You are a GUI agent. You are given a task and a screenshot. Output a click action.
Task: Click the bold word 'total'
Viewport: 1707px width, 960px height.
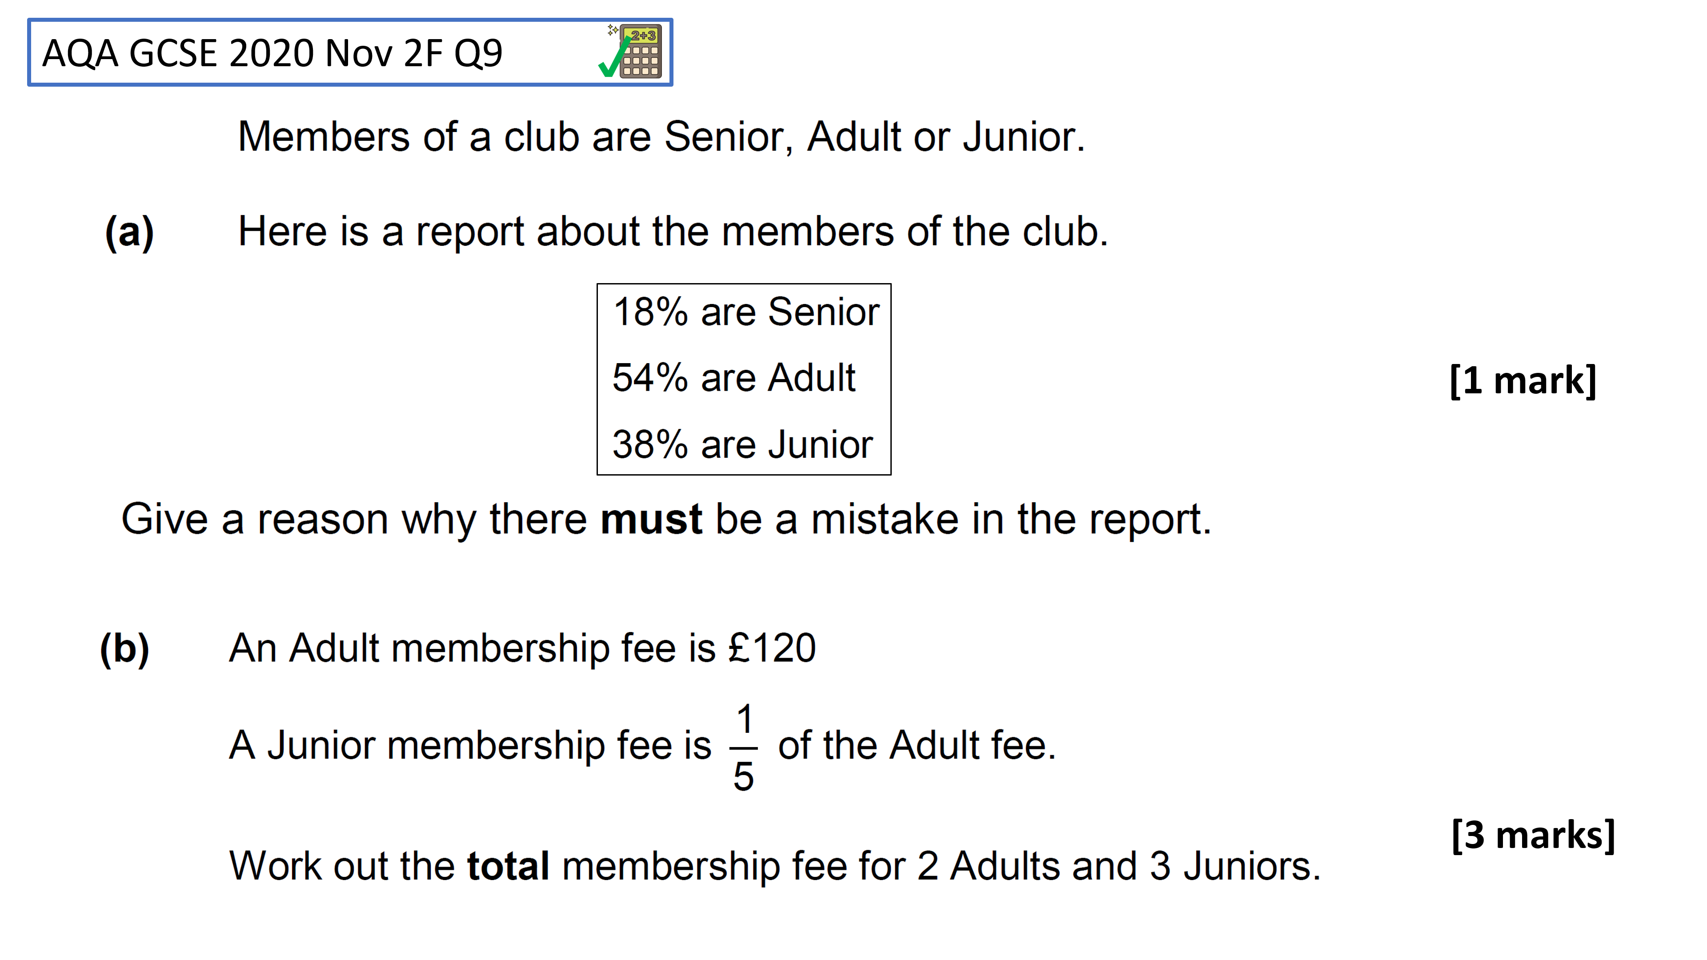(508, 866)
